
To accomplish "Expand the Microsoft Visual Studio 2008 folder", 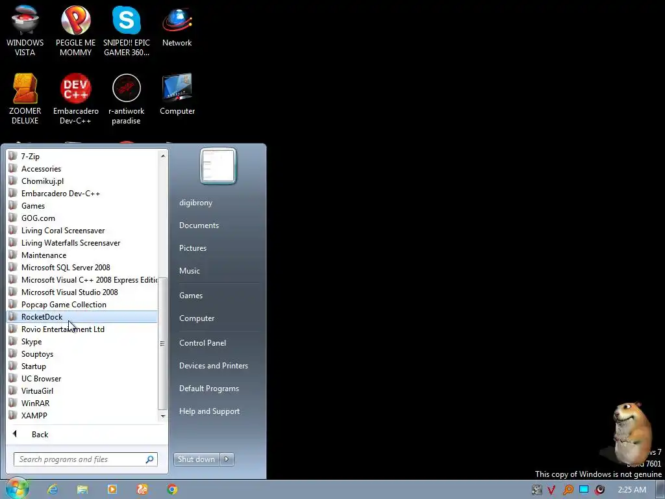I will [x=82, y=292].
